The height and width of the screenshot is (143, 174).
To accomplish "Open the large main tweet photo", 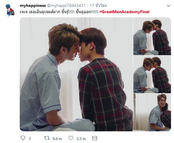I will [76, 74].
